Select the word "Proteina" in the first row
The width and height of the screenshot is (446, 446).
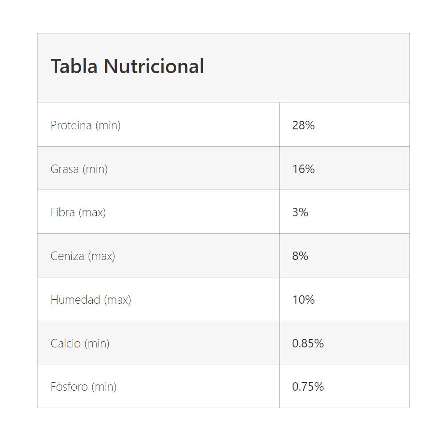pos(71,125)
